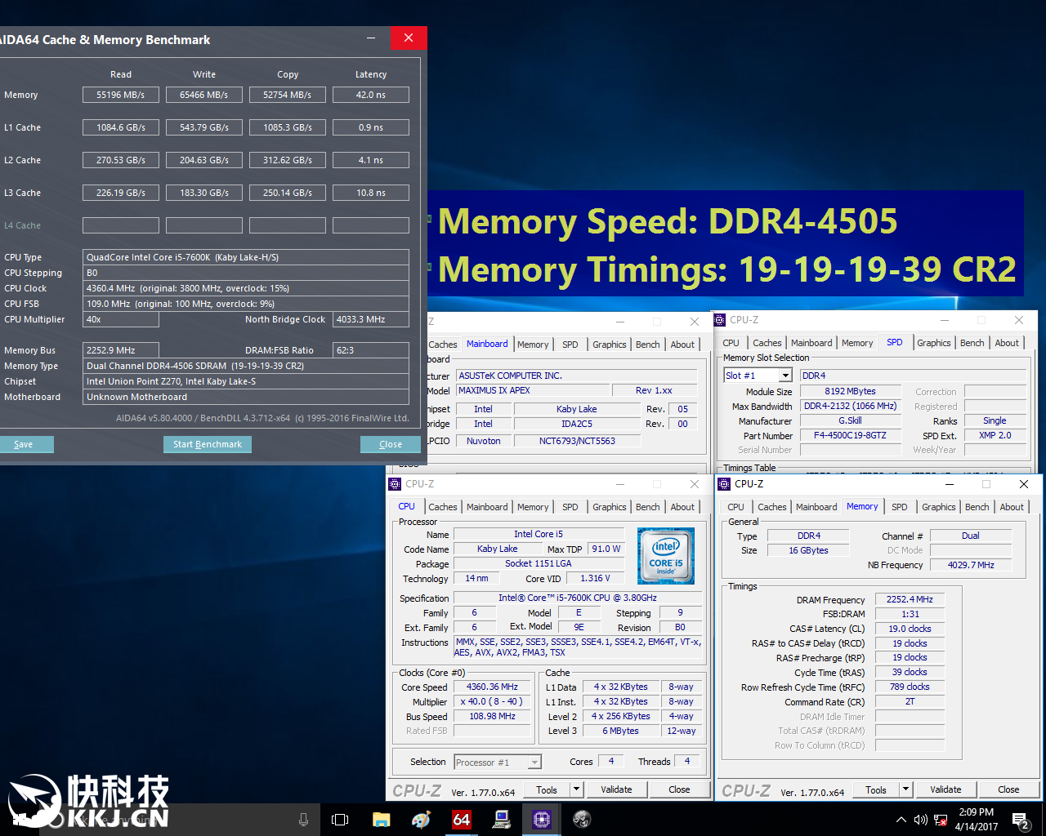
Task: Click the globe icon in the taskbar
Action: pyautogui.click(x=581, y=819)
